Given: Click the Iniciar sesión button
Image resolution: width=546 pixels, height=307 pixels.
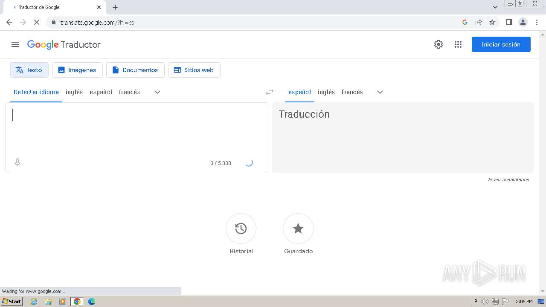Looking at the screenshot, I should 501,44.
